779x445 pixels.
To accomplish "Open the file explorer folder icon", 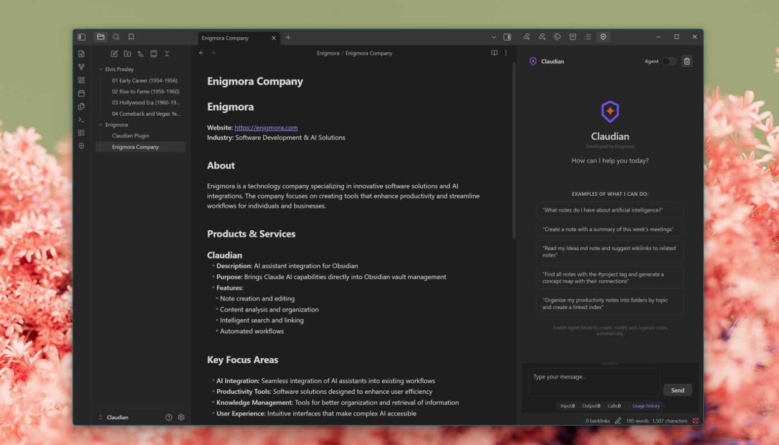I will coord(101,37).
